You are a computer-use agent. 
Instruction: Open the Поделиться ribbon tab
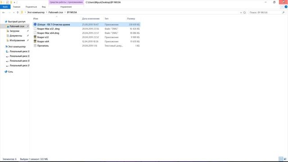coord(31,7)
